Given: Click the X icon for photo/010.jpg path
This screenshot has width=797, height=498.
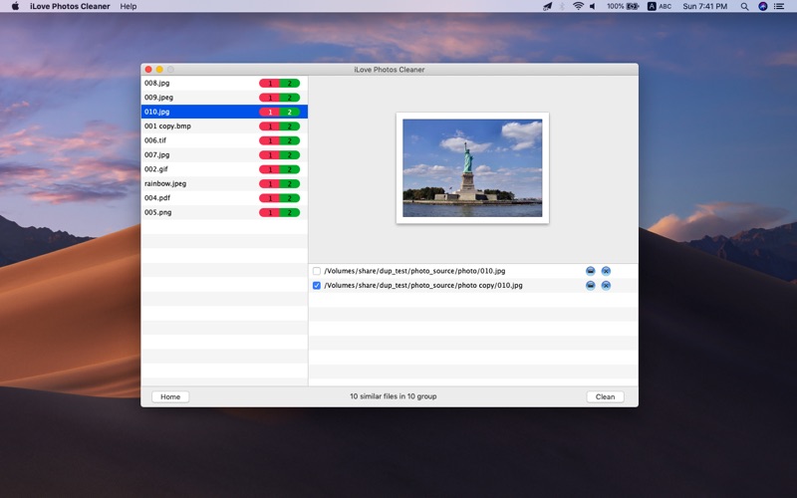Looking at the screenshot, I should (x=606, y=271).
